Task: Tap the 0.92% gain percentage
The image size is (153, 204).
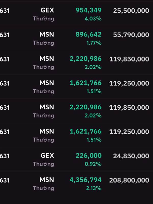Action: point(93,164)
